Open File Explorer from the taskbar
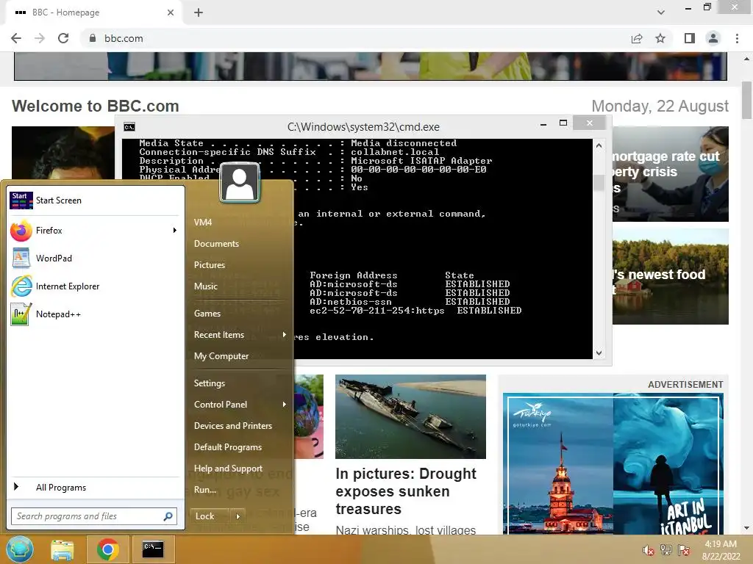 click(x=63, y=549)
